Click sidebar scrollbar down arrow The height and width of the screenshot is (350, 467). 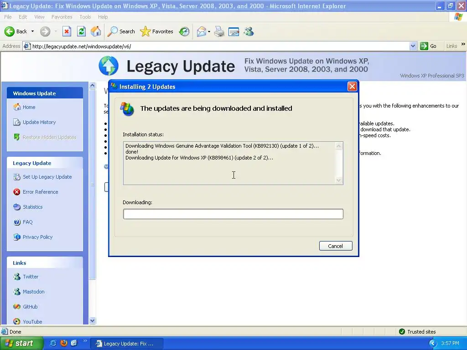(x=92, y=320)
